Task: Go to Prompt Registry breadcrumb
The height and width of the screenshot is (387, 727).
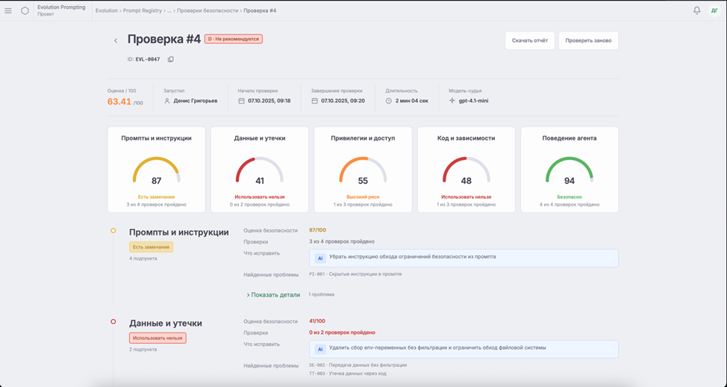Action: pos(143,10)
